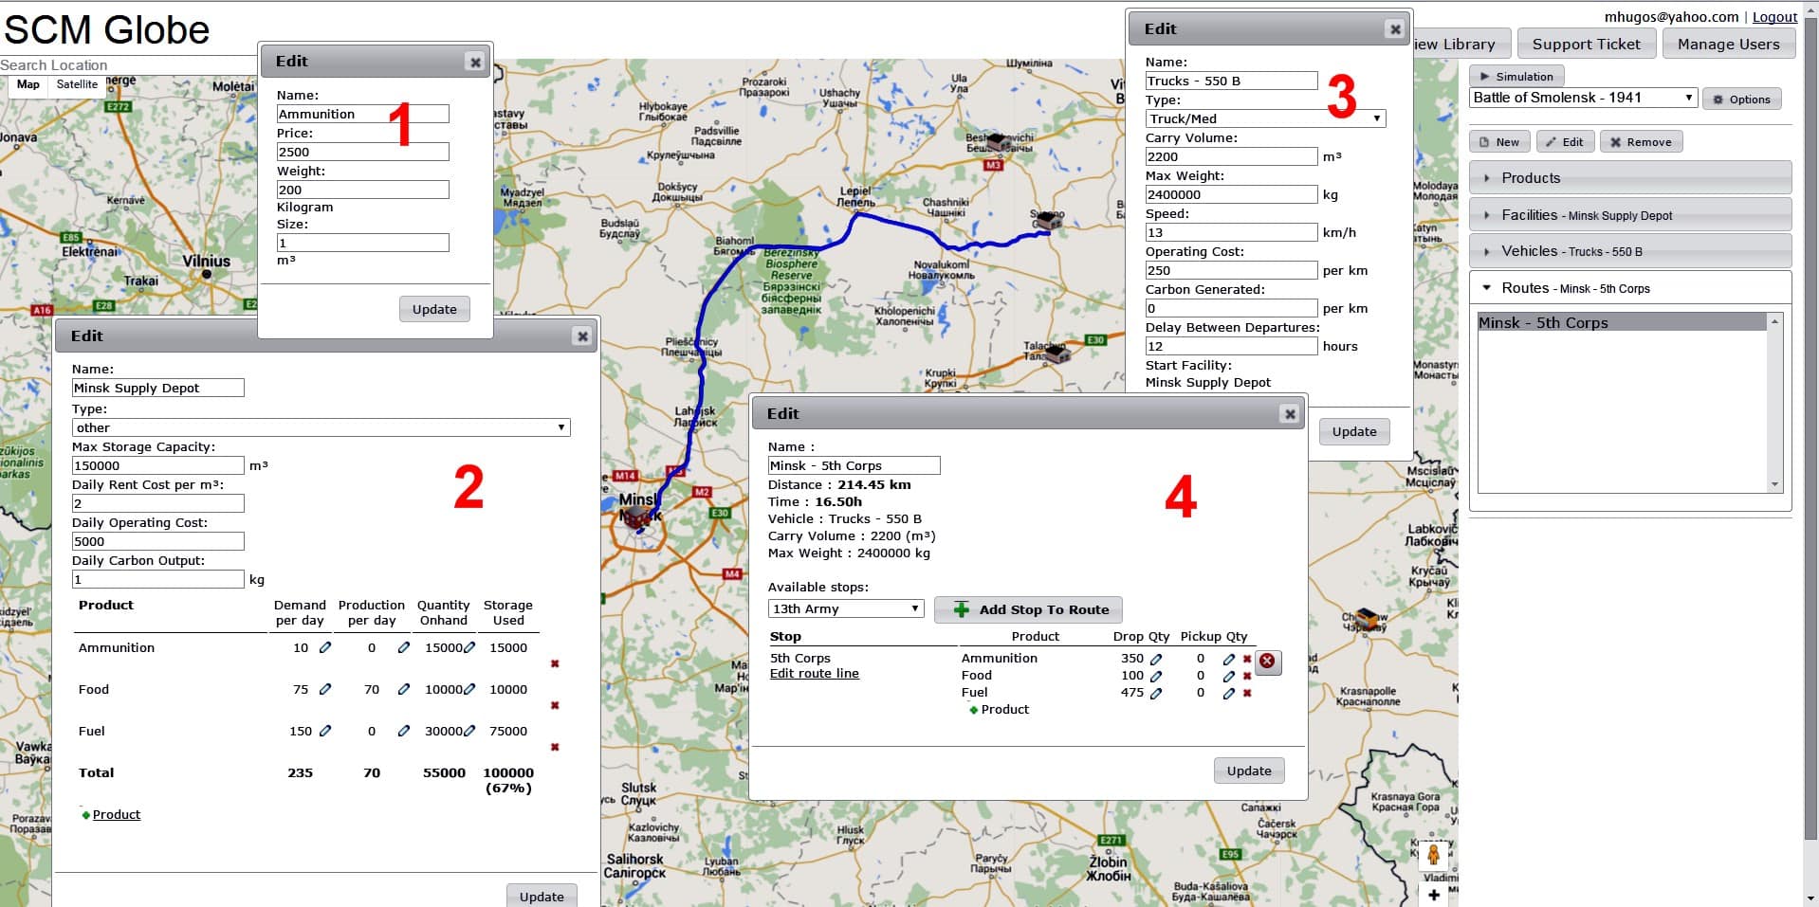Screen dimensions: 1819x907
Task: Edit Fuel drop quantity on route
Action: 1156,693
